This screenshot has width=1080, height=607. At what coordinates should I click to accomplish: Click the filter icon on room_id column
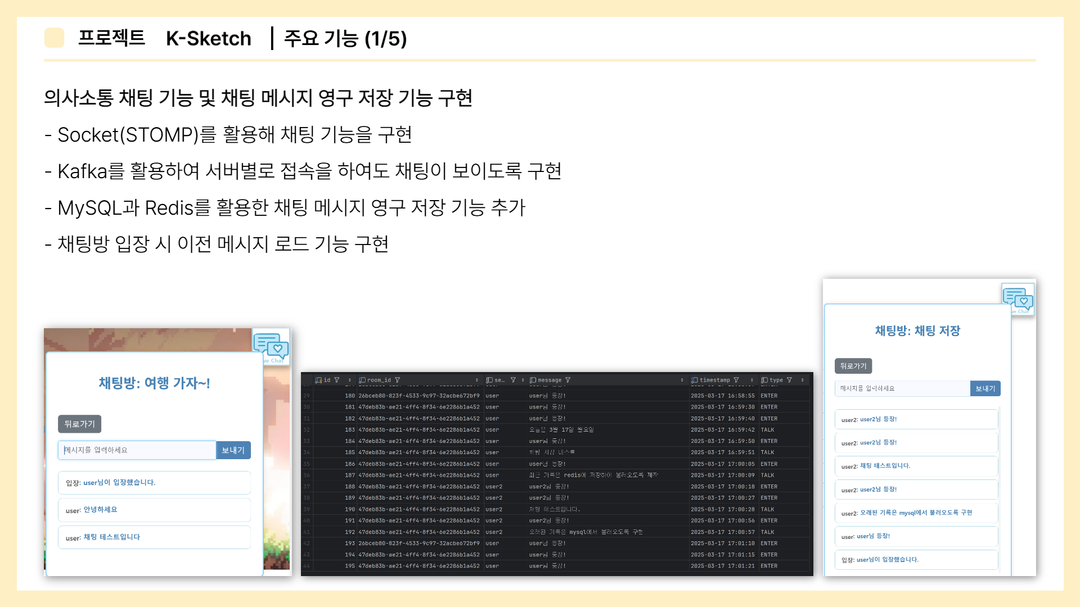point(398,380)
